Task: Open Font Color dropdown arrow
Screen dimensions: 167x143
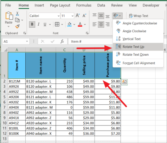Action: pos(85,24)
